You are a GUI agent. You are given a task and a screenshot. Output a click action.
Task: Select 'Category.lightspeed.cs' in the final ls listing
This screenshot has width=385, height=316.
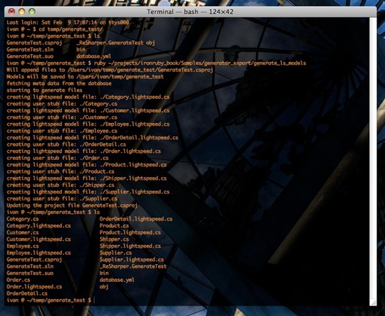click(38, 226)
